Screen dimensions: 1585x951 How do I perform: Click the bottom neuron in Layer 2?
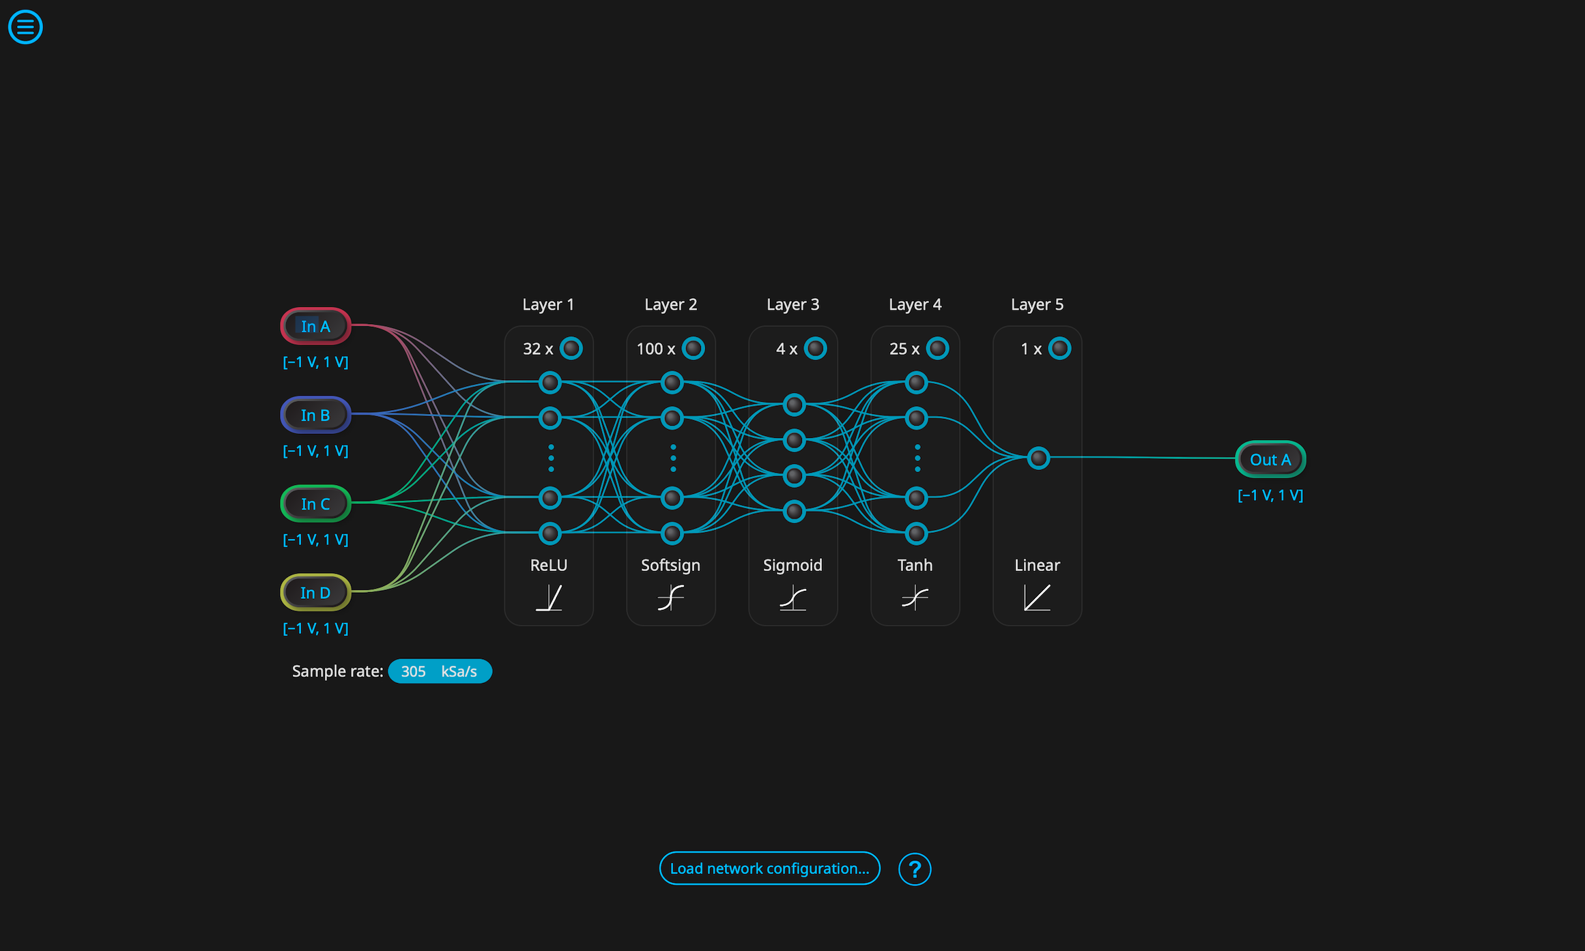672,533
